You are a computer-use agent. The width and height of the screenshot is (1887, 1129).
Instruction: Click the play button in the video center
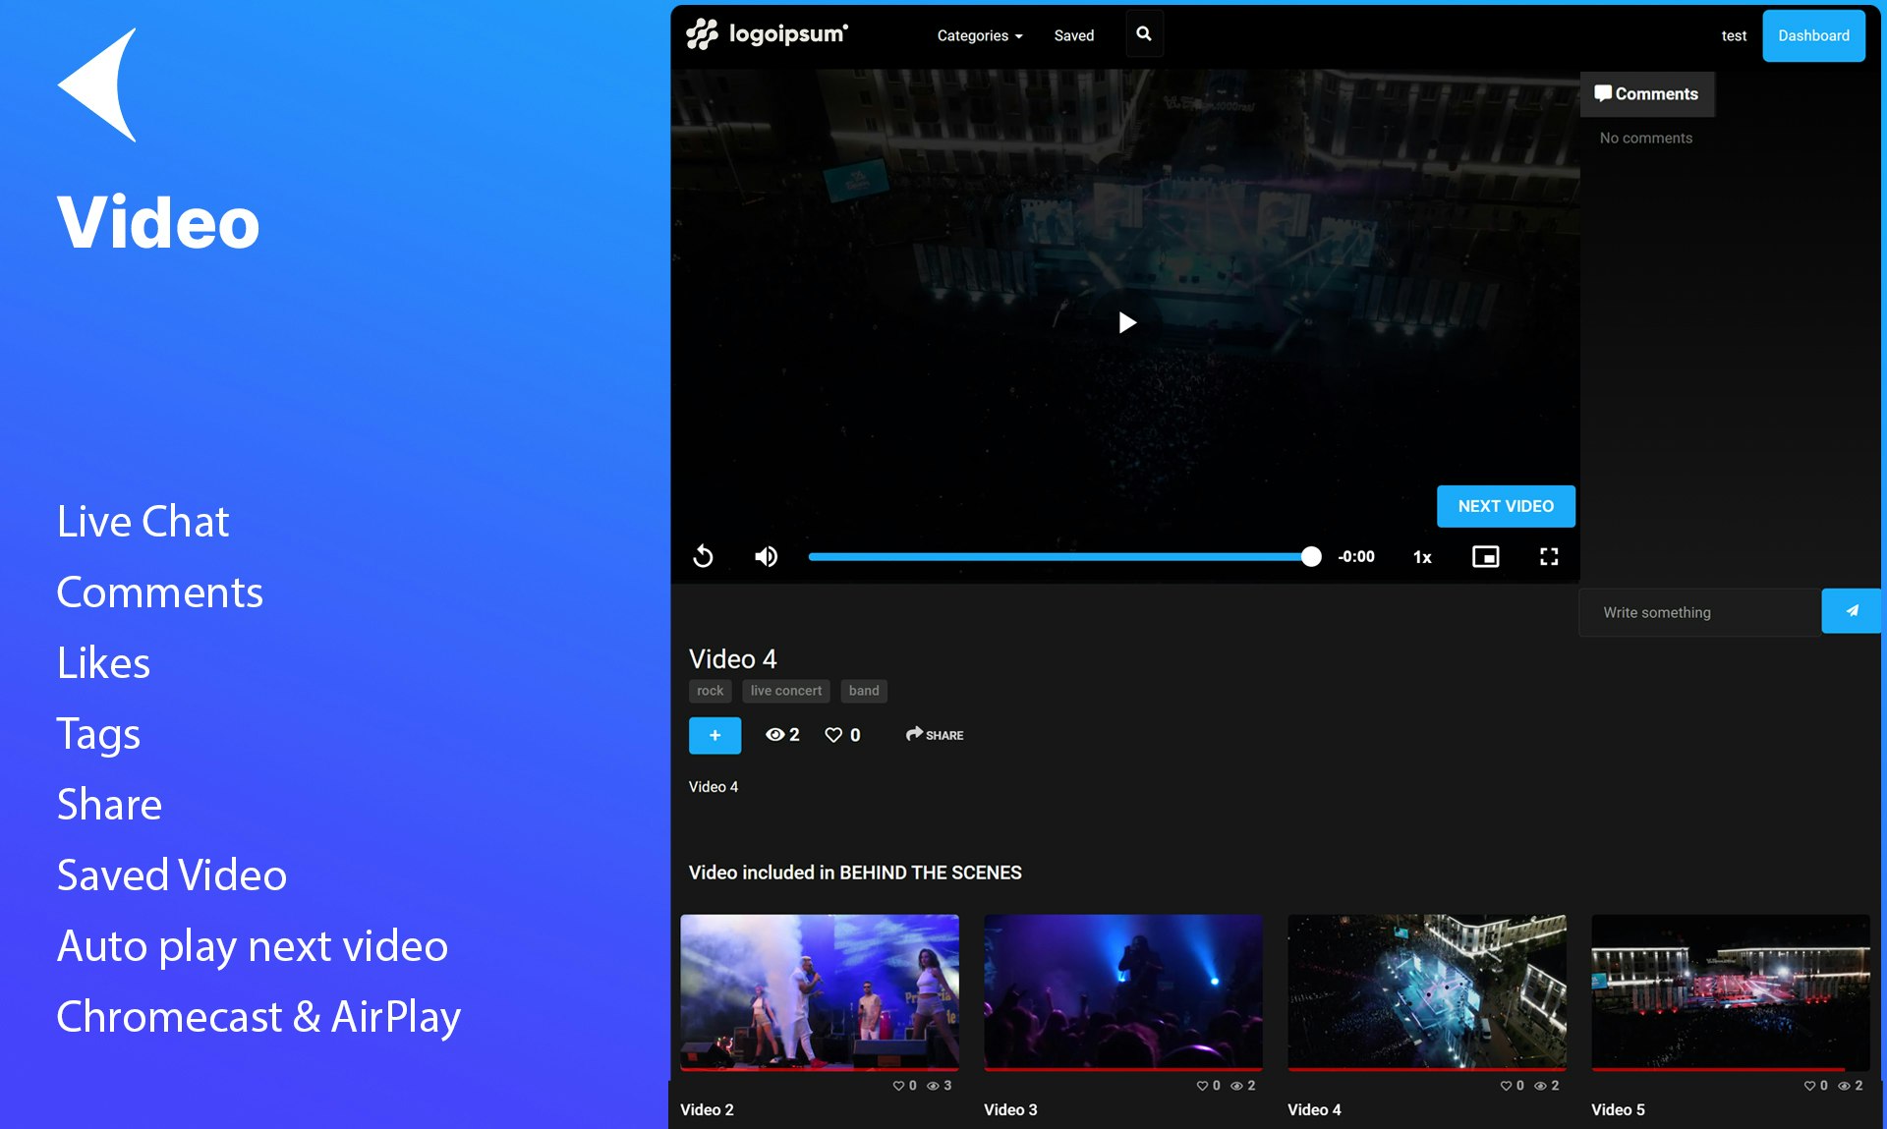(x=1126, y=322)
